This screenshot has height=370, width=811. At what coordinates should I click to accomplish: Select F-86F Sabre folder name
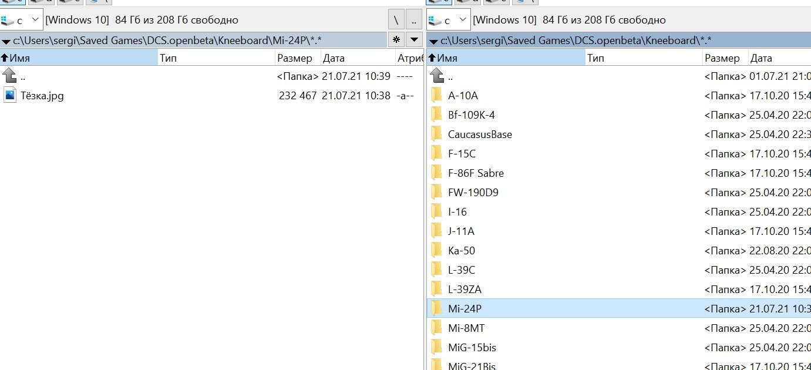(476, 173)
